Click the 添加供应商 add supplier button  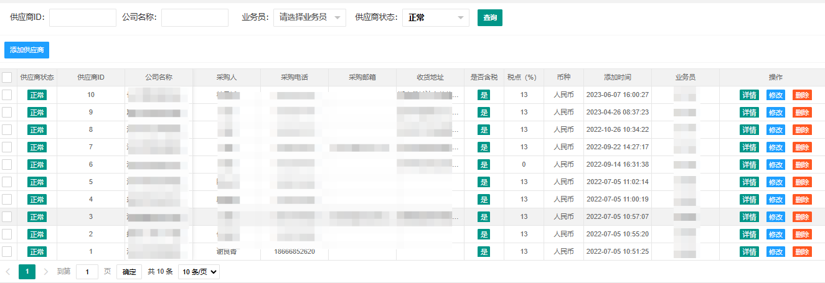[27, 50]
